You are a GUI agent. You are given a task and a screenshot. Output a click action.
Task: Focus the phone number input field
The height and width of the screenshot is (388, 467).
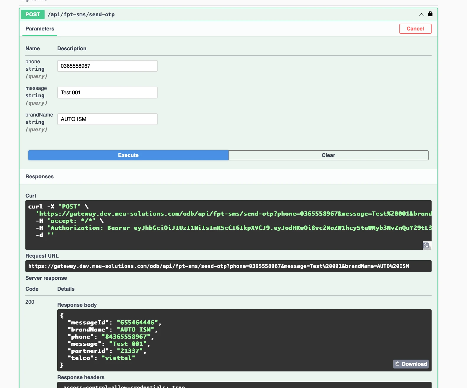(x=107, y=66)
